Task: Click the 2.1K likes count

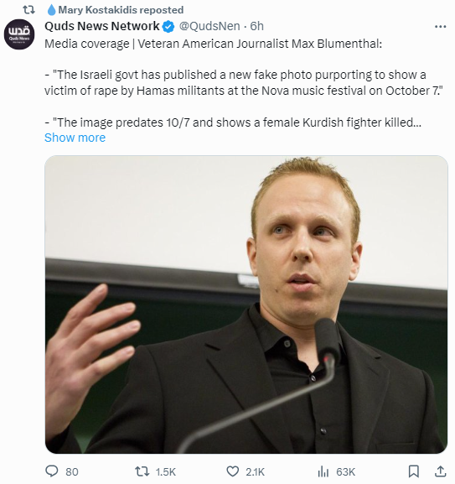Action: click(256, 471)
